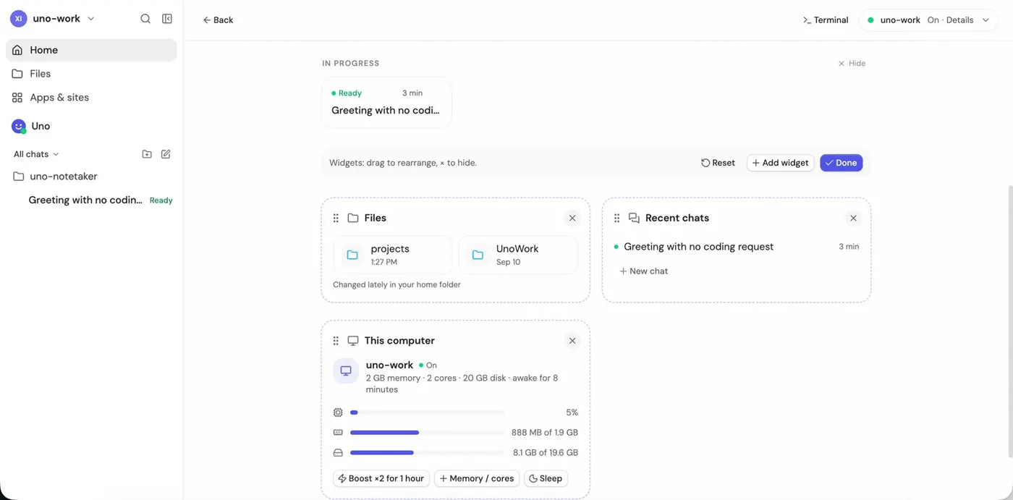Click the CPU 5% usage bar
Screen dimensions: 1013x500
coord(427,412)
